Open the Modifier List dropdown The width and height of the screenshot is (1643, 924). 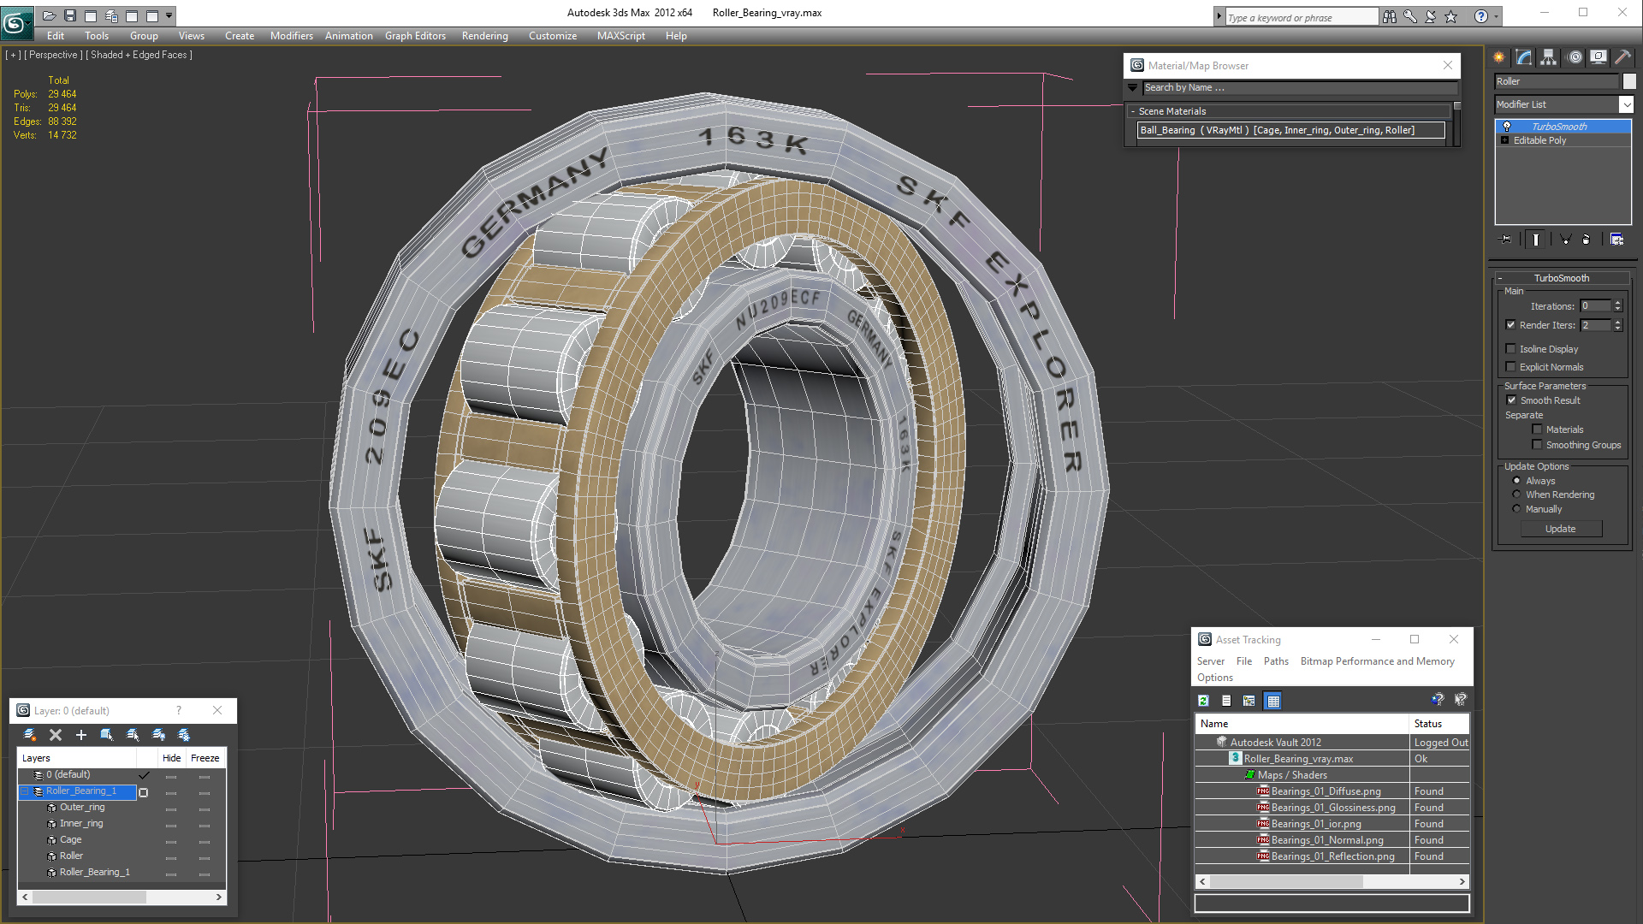point(1626,104)
